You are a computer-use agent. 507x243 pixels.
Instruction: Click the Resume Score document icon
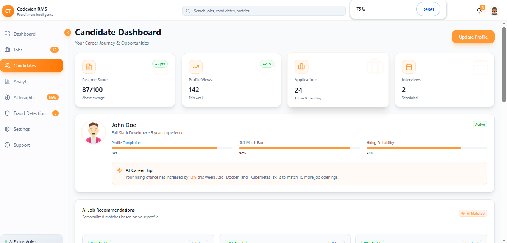click(89, 67)
